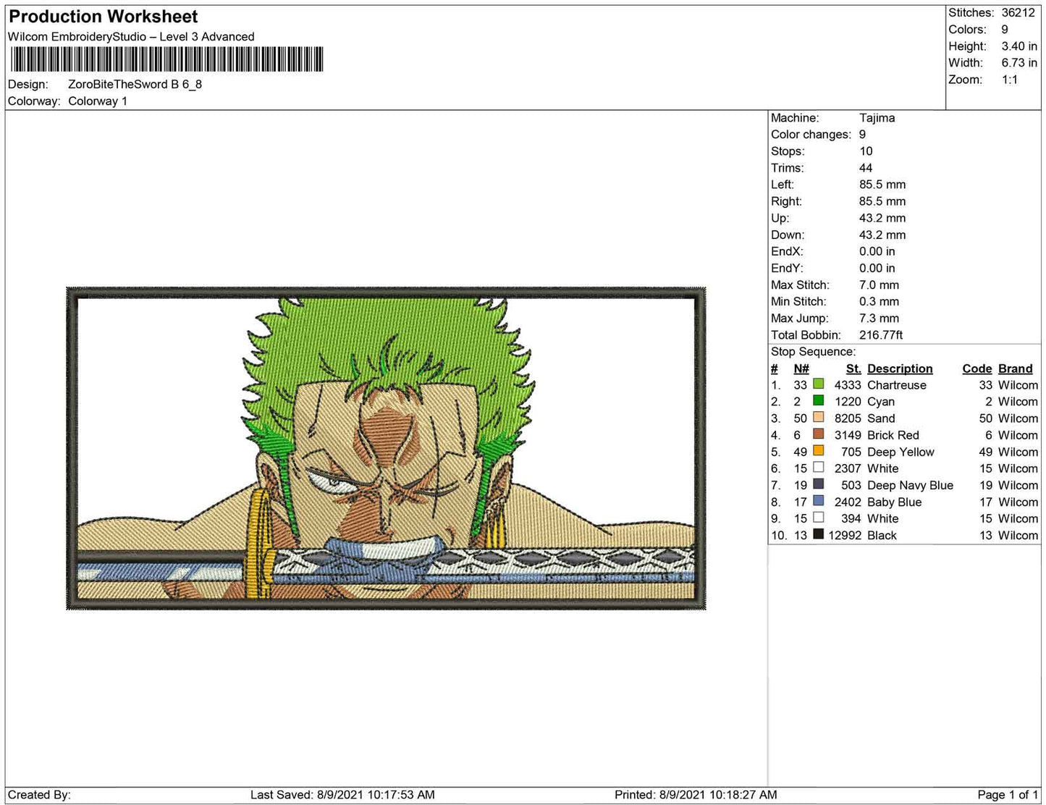Choose the Brick Red color swatch

coord(818,434)
